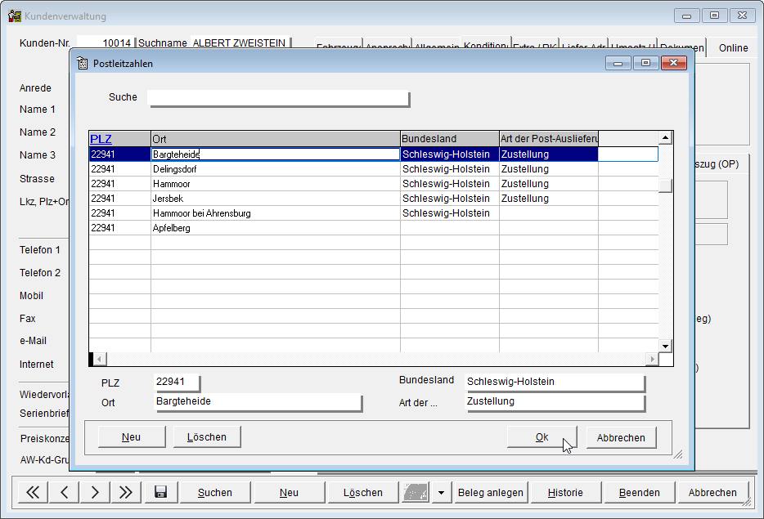Click the Suche field in Postleitzahlen
The height and width of the screenshot is (519, 764).
pos(279,98)
